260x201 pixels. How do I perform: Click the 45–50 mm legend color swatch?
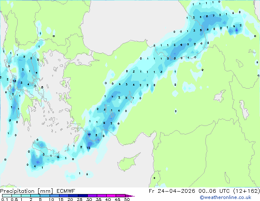[x=121, y=196]
